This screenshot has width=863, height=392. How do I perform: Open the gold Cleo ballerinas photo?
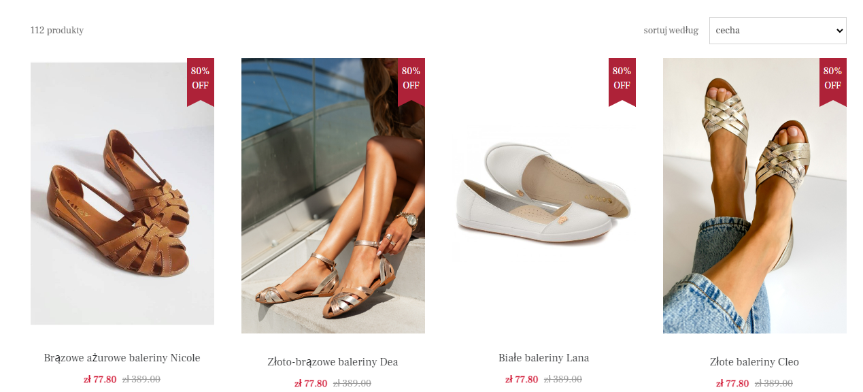[x=755, y=195]
